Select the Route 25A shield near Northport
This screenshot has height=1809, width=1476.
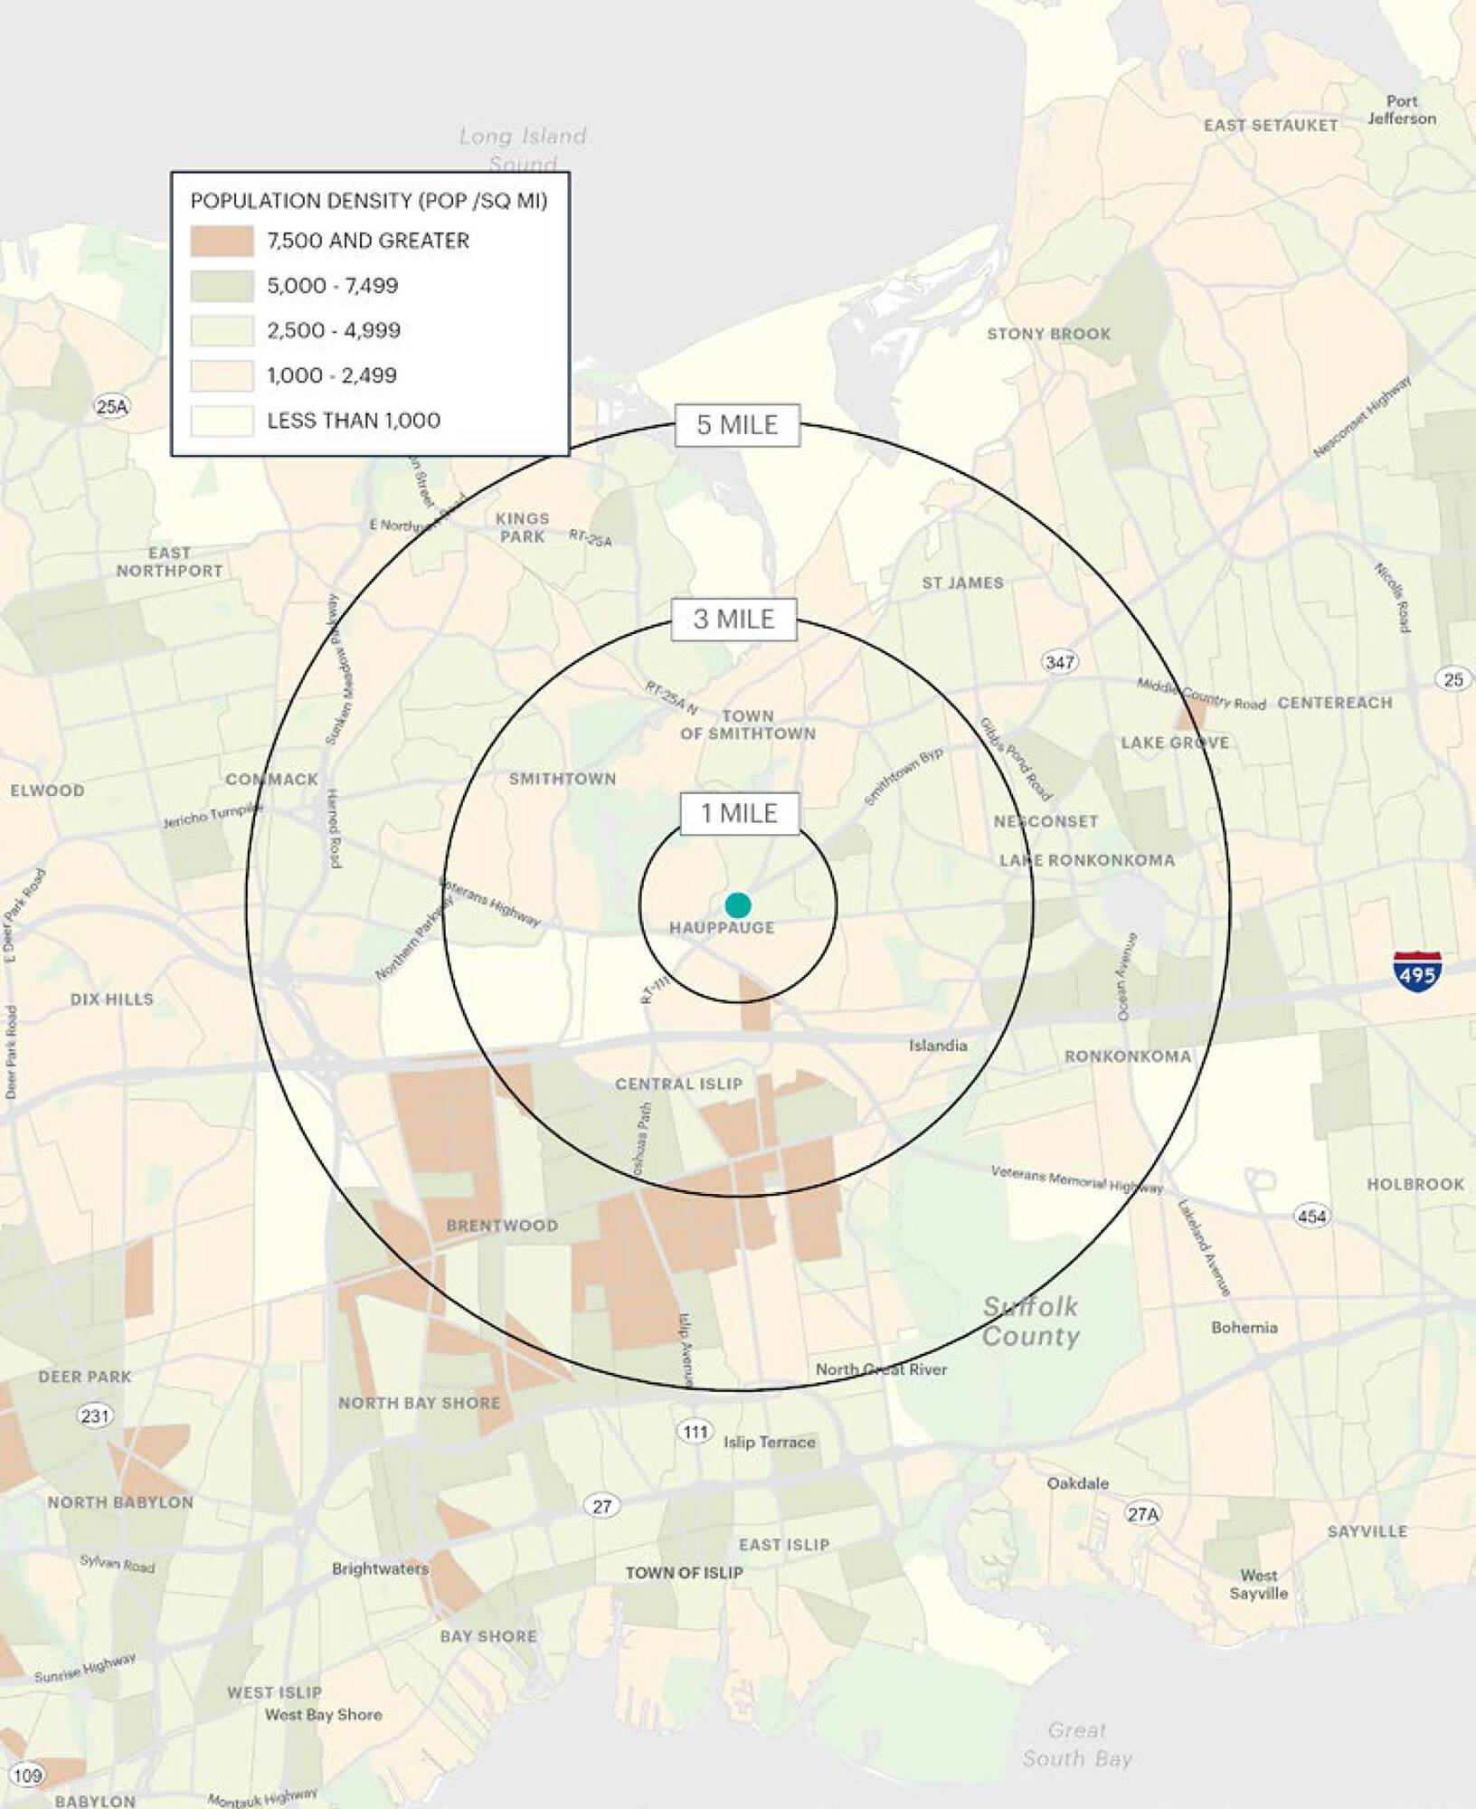click(x=111, y=406)
